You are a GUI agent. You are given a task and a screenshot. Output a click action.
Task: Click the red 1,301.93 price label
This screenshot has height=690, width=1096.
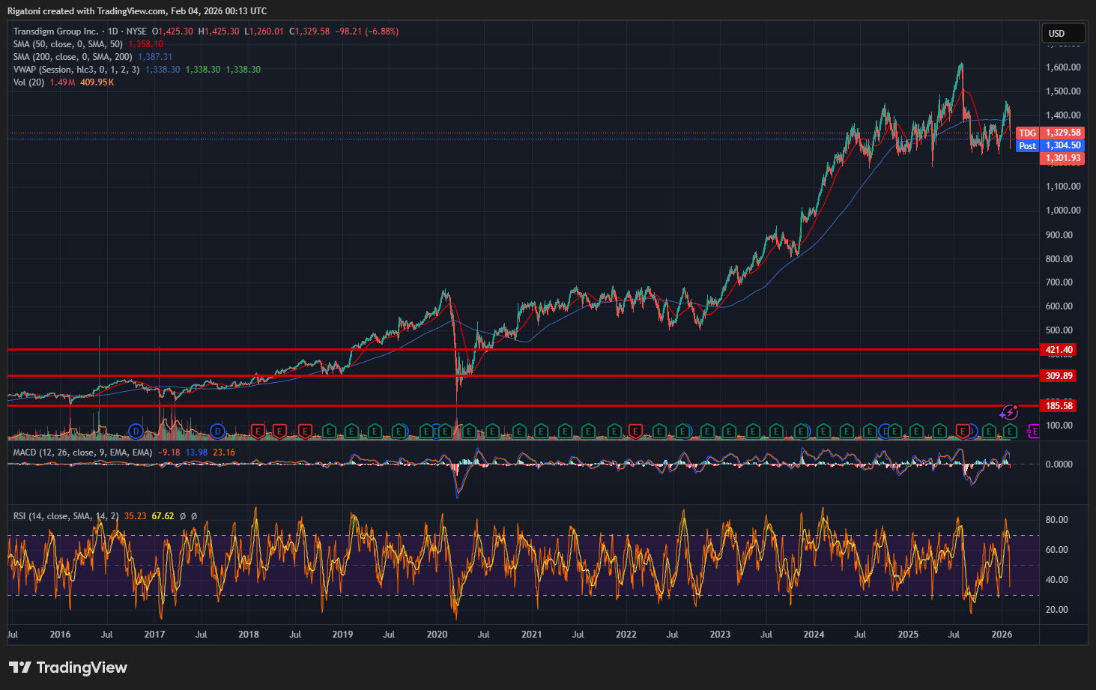(1063, 158)
